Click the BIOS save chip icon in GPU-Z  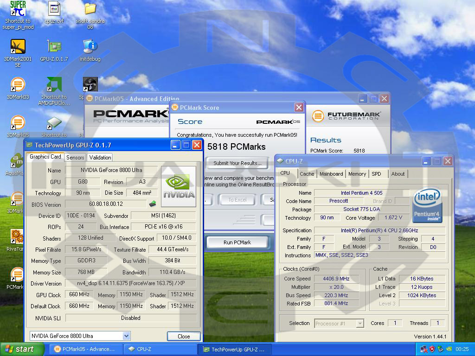click(x=153, y=204)
